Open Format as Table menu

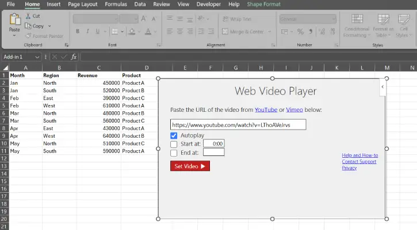[383, 26]
